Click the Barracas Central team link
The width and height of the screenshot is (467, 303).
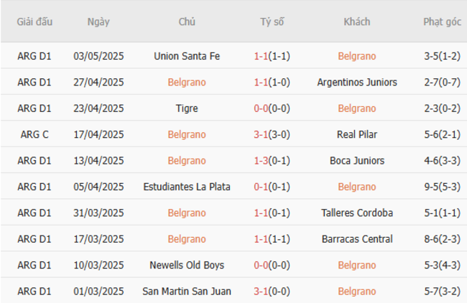point(356,239)
